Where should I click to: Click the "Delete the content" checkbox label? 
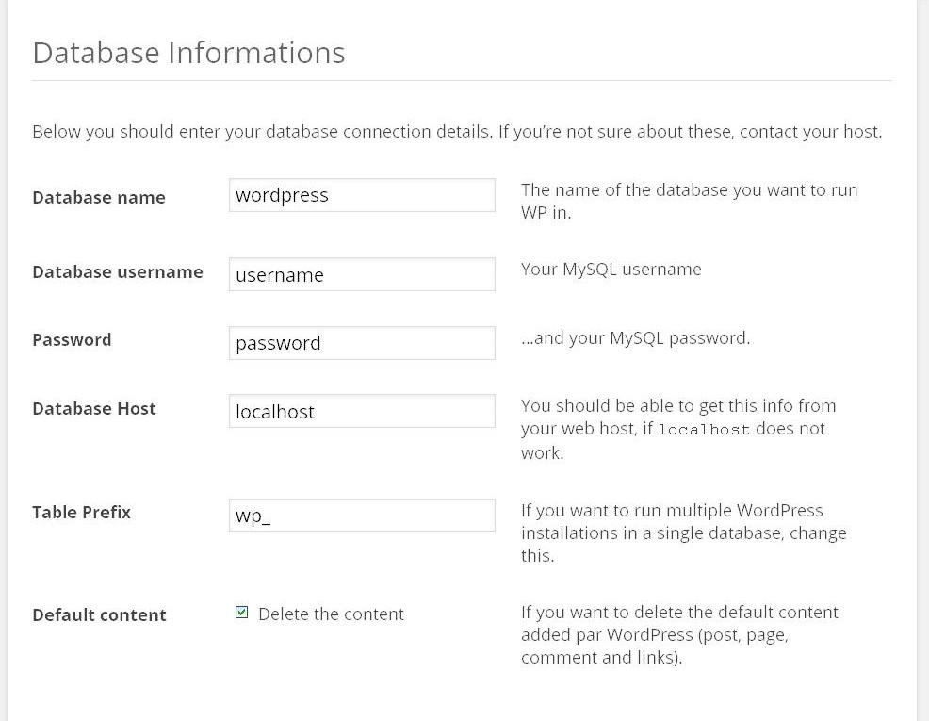click(331, 614)
